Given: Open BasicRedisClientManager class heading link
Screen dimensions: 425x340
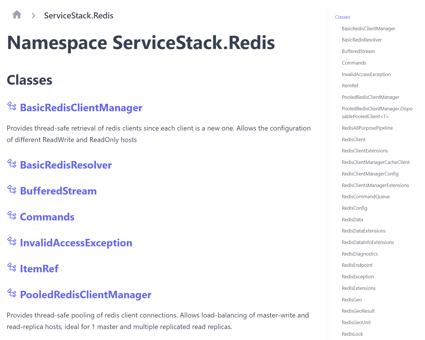Looking at the screenshot, I should (81, 108).
